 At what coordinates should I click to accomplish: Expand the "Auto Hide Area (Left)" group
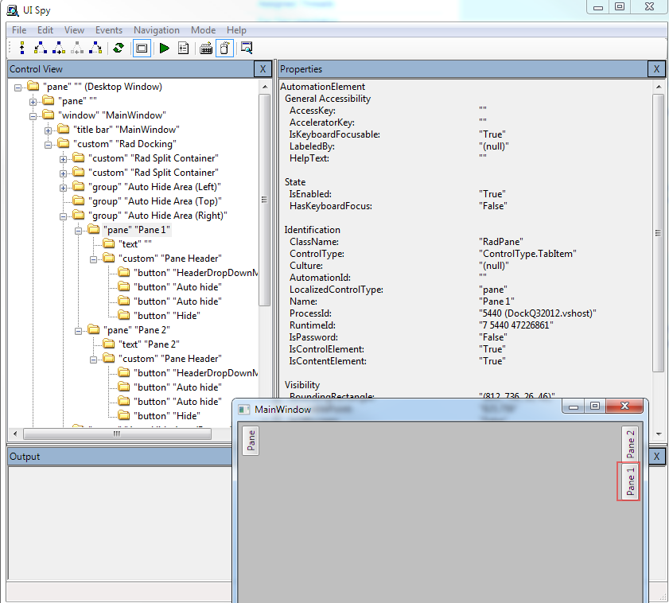(x=64, y=187)
